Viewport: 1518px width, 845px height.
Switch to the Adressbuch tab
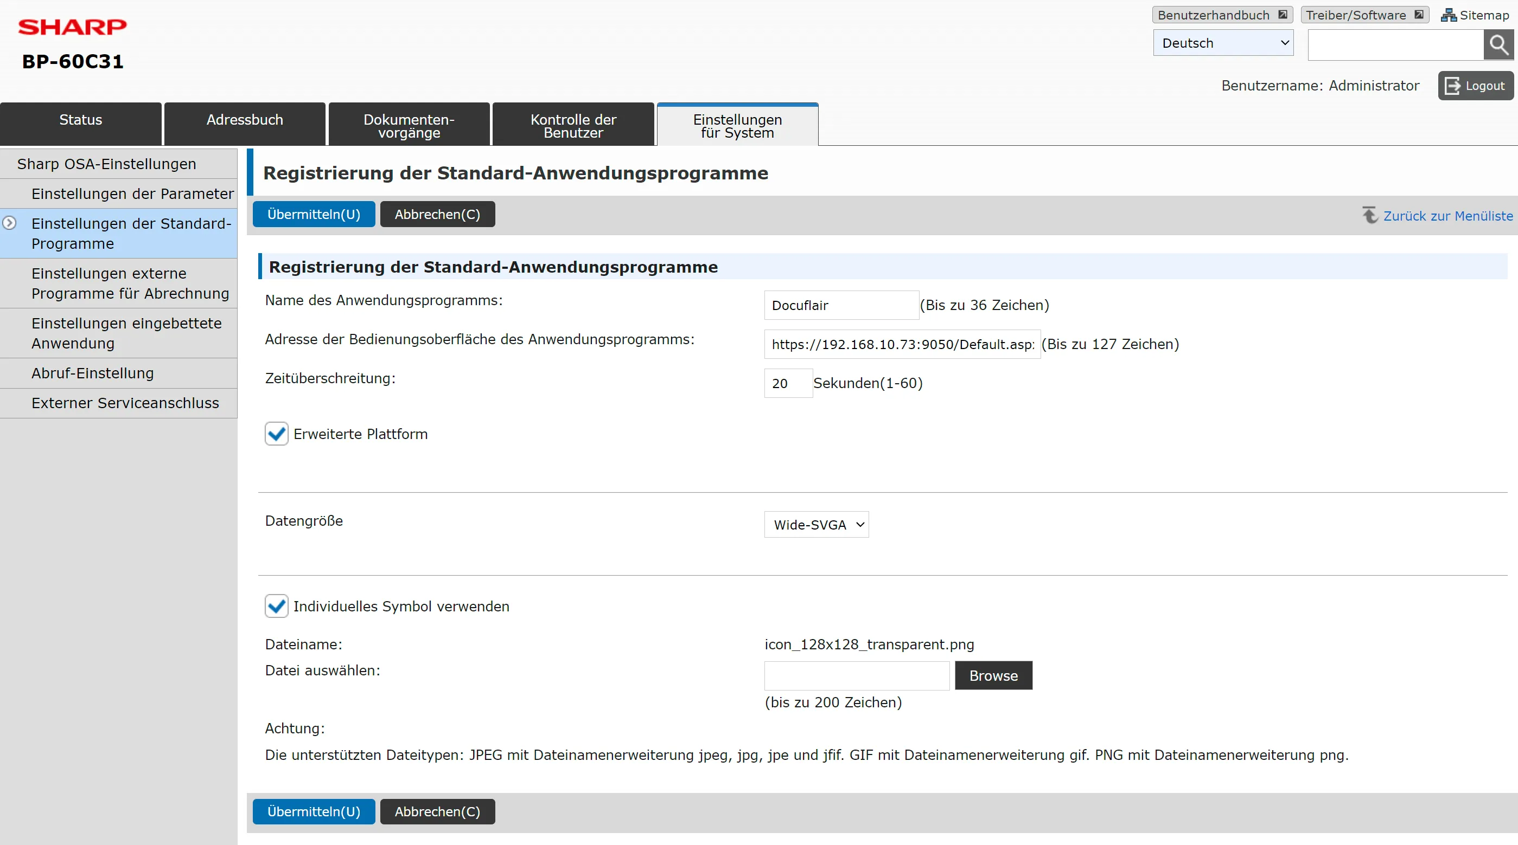(x=245, y=120)
